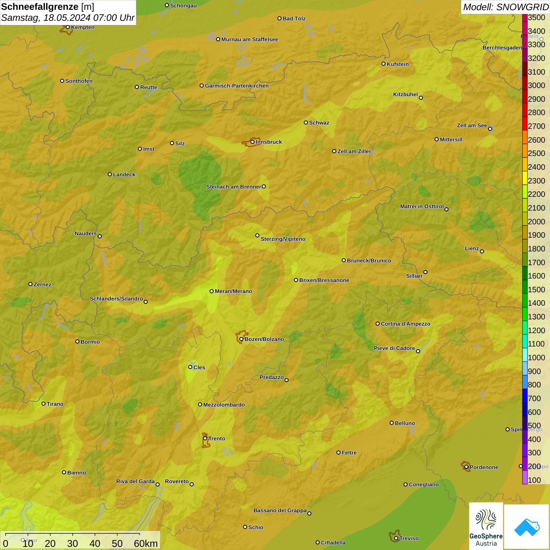
Task: Click the Bruneck/Brunico label
Action: tap(369, 260)
